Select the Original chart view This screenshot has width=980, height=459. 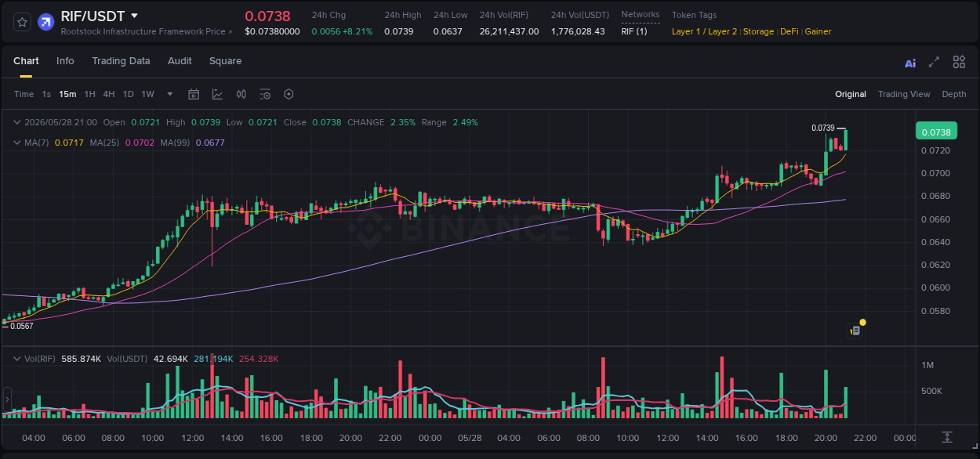coord(851,94)
